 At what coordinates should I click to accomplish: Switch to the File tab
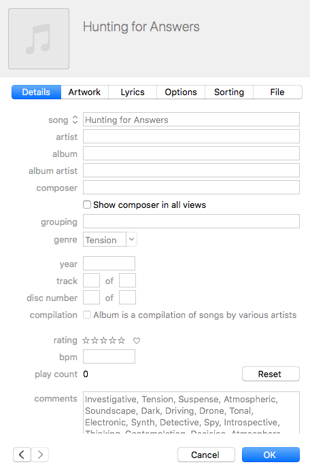(x=277, y=92)
